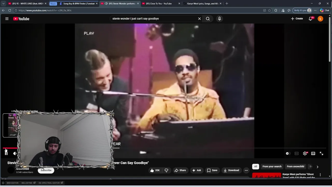Like the video with thumbs up
This screenshot has width=332, height=187.
(x=155, y=170)
